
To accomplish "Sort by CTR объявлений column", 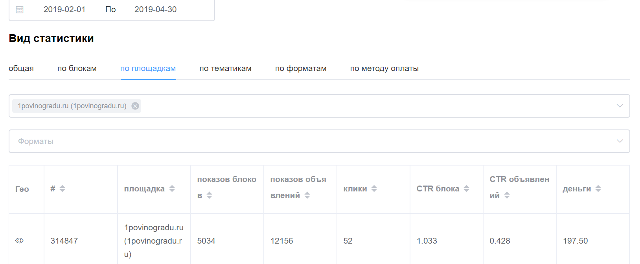I will coord(507,195).
